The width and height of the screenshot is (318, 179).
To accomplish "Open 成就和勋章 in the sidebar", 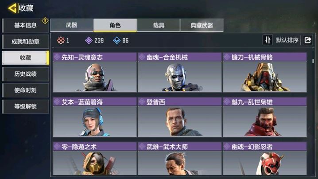I will point(25,42).
